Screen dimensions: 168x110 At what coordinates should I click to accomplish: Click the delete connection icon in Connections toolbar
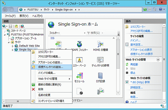coord(23,26)
